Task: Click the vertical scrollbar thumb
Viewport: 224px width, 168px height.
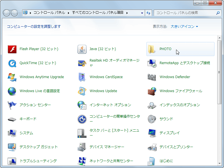Action: 220,72
